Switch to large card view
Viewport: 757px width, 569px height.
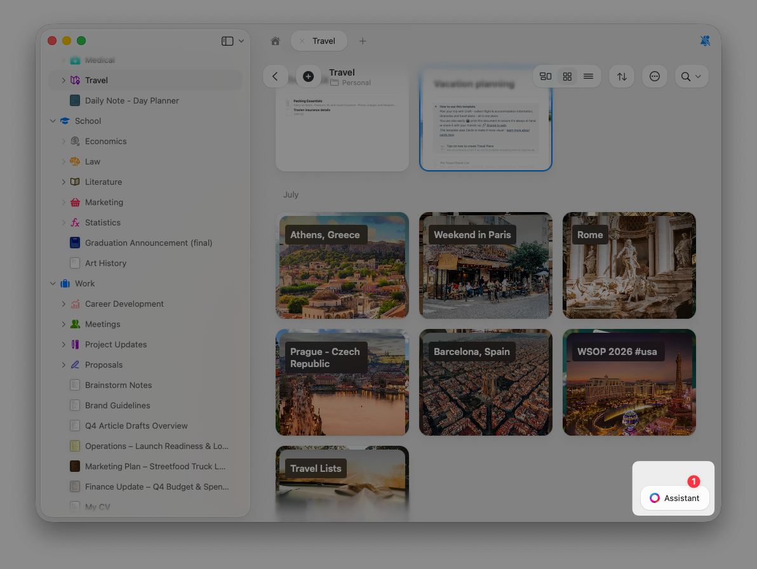546,76
